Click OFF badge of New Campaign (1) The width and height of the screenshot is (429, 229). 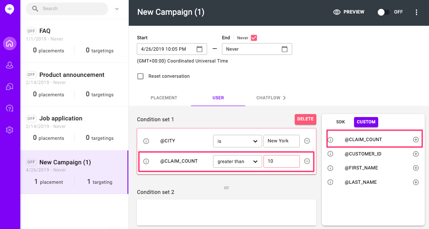pos(31,162)
